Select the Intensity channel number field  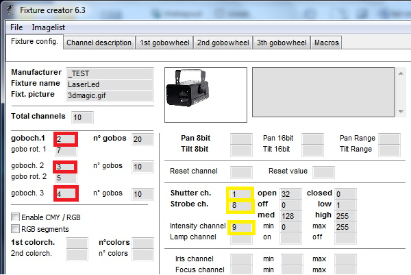pos(242,226)
